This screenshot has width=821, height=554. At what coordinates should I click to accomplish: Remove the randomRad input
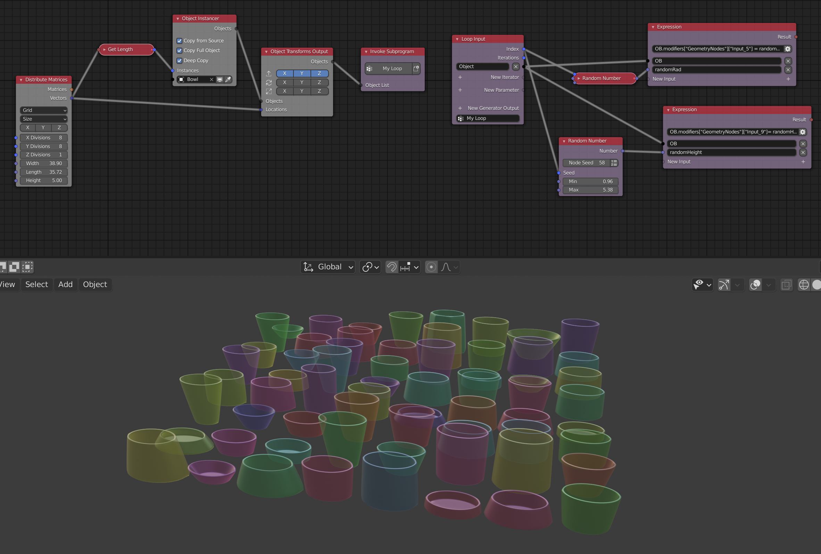pos(788,70)
